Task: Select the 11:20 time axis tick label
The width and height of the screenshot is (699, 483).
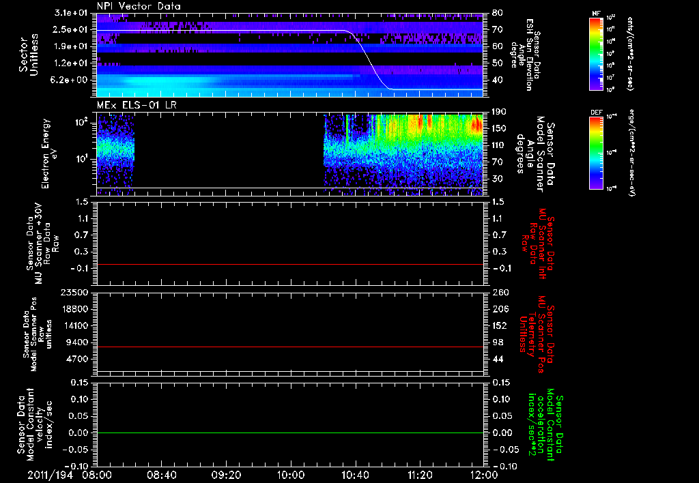Action: tap(420, 474)
